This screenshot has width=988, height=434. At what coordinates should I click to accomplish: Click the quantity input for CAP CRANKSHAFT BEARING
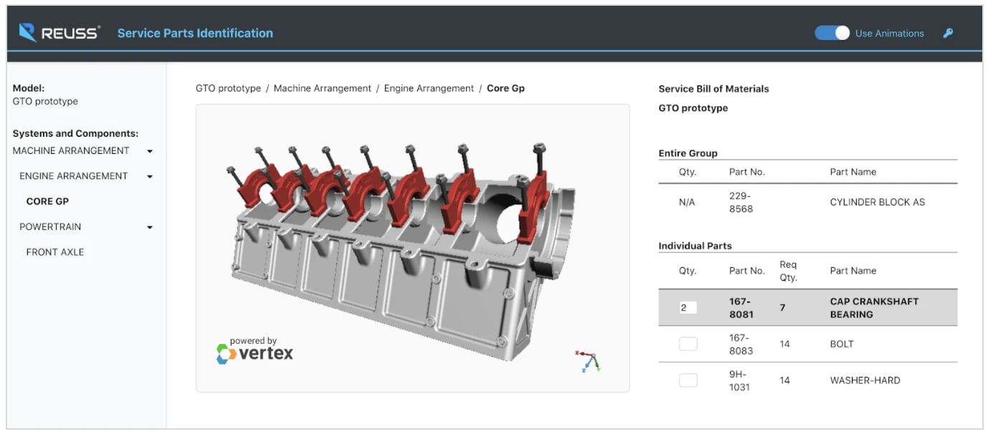(x=688, y=306)
